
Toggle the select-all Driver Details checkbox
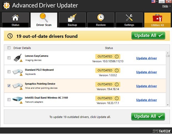coord(9,48)
